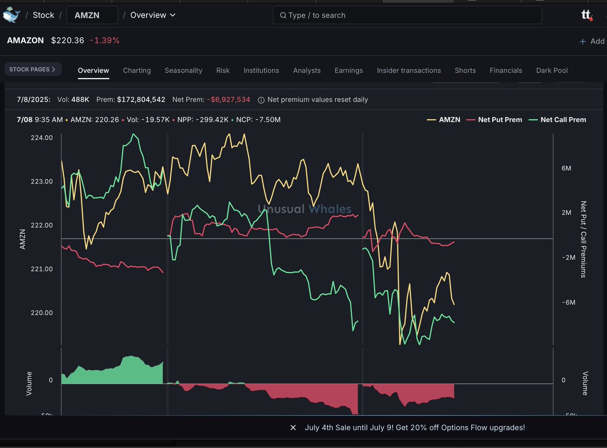Viewport: 607px width, 448px height.
Task: Click the $220.36 price value
Action: click(68, 40)
